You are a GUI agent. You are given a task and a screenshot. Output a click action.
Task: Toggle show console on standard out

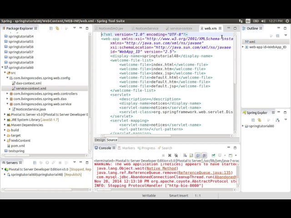[x=198, y=155]
